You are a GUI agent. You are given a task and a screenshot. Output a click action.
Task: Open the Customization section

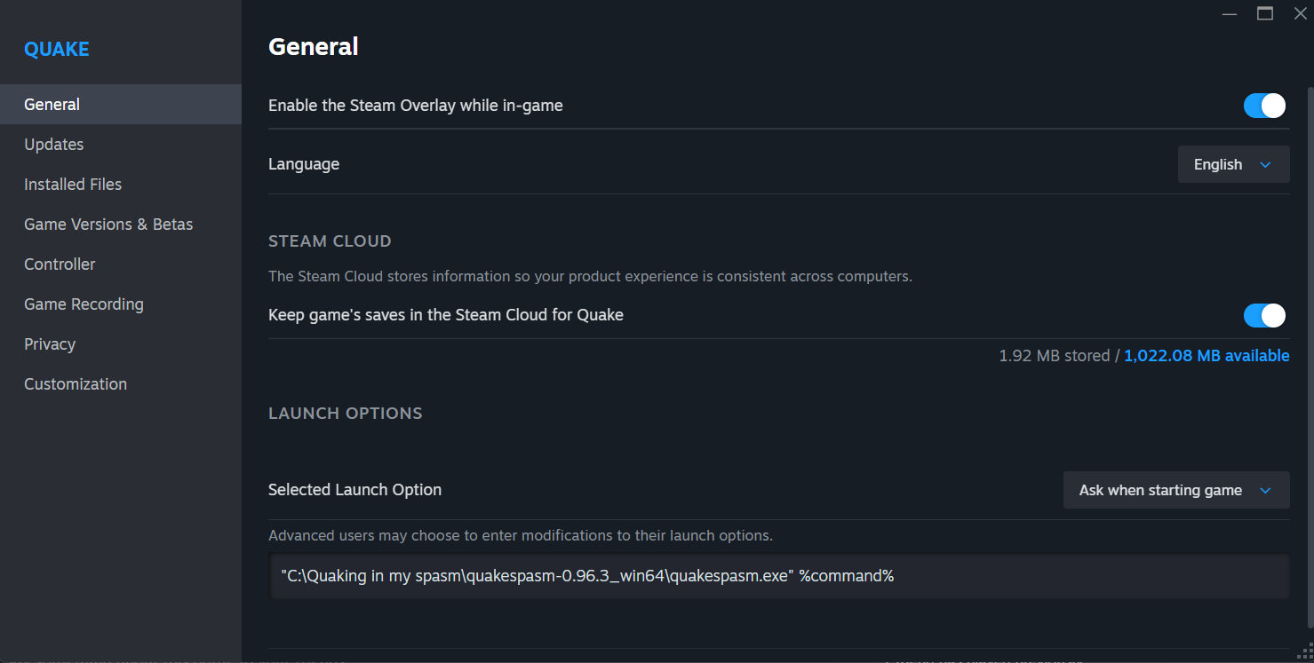[121, 383]
